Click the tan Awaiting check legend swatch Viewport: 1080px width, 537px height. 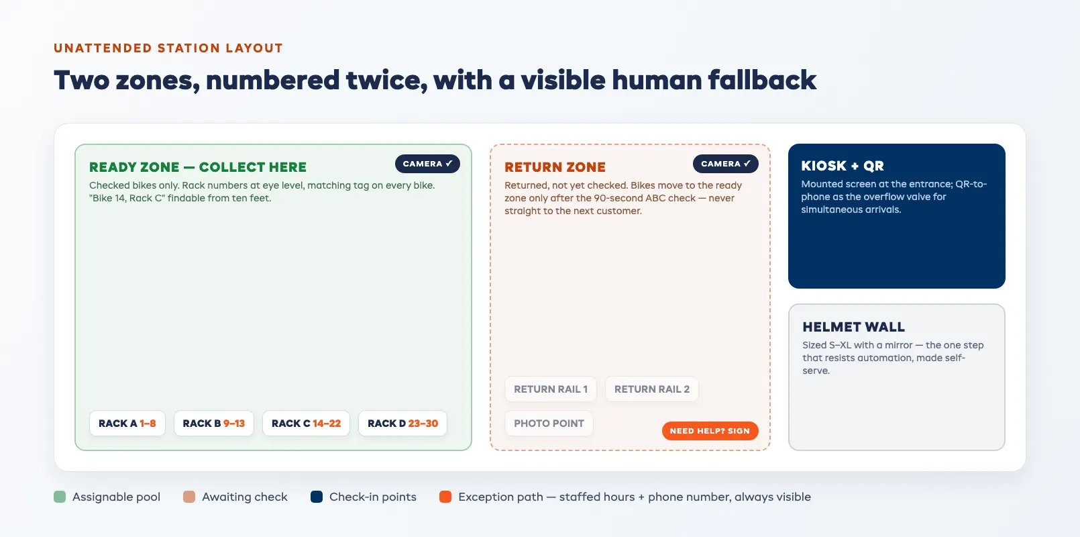point(189,497)
